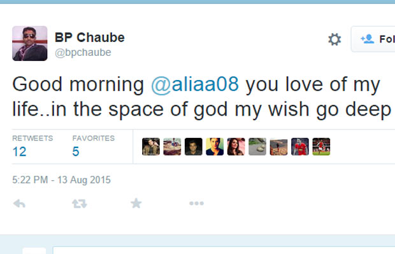Image resolution: width=395 pixels, height=254 pixels.
Task: Favorite the tweet with the star icon
Action: (136, 203)
